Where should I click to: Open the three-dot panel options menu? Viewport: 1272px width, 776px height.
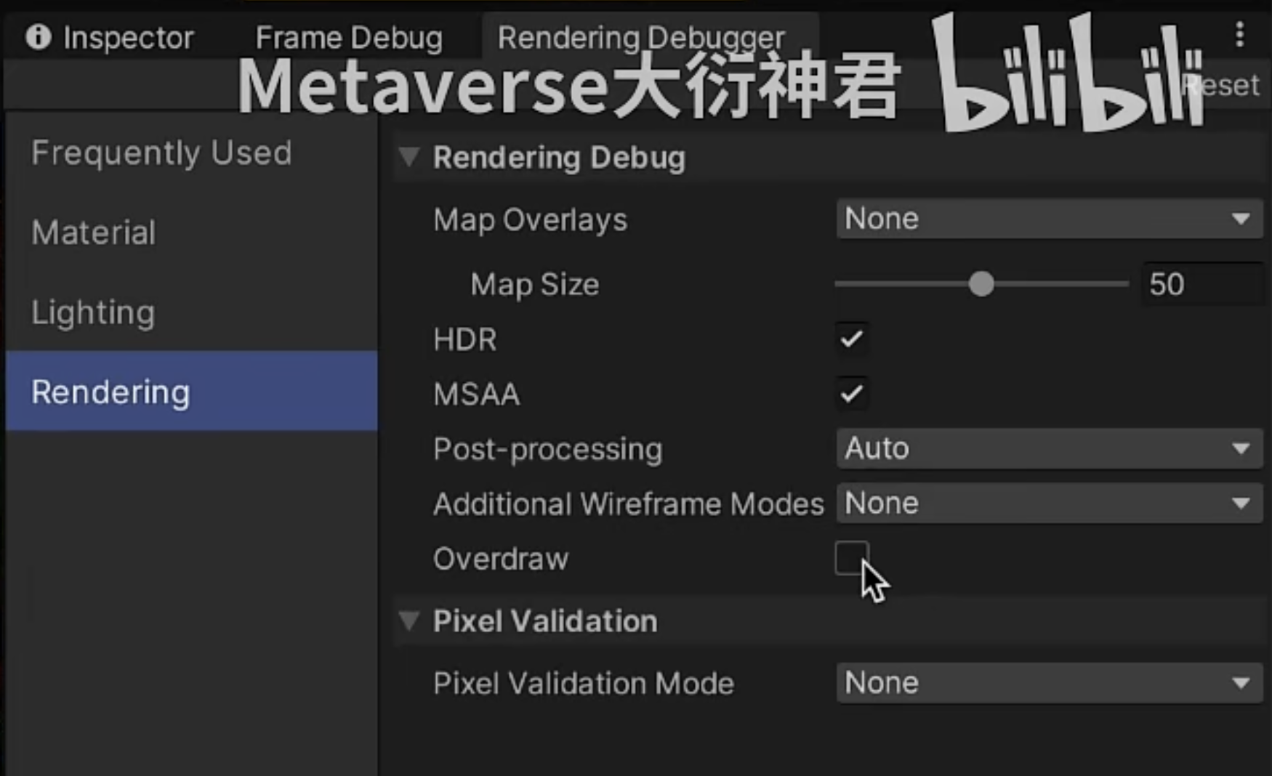click(x=1239, y=34)
